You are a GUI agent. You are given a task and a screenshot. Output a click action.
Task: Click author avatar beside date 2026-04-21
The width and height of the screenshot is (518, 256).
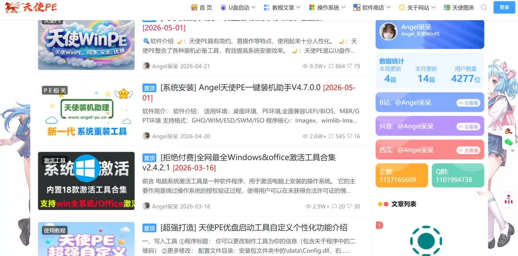tap(146, 66)
